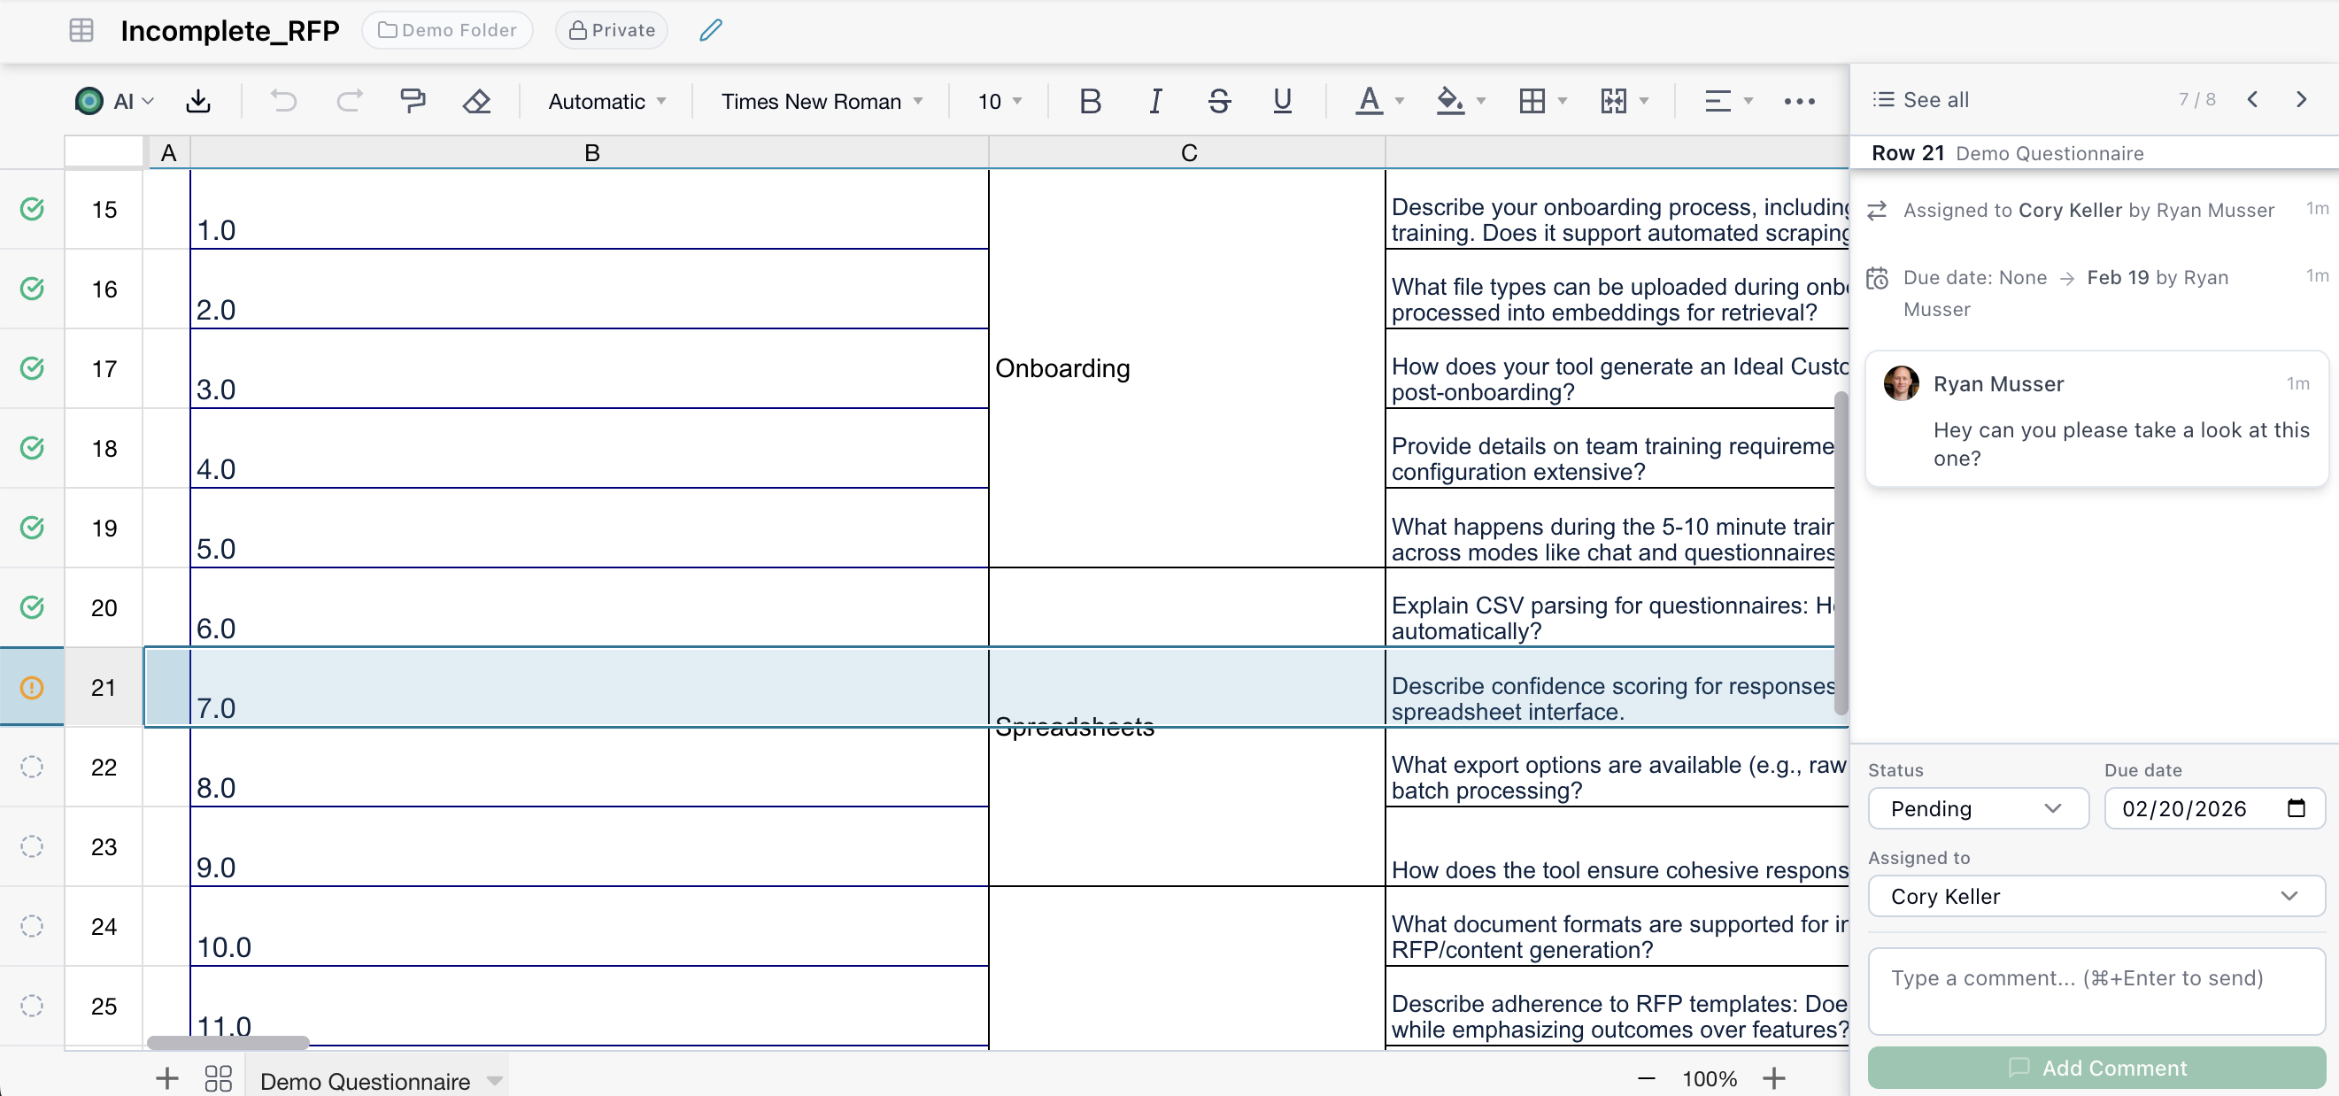
Task: Edit the spreadsheet title with the pencil icon
Action: (709, 30)
